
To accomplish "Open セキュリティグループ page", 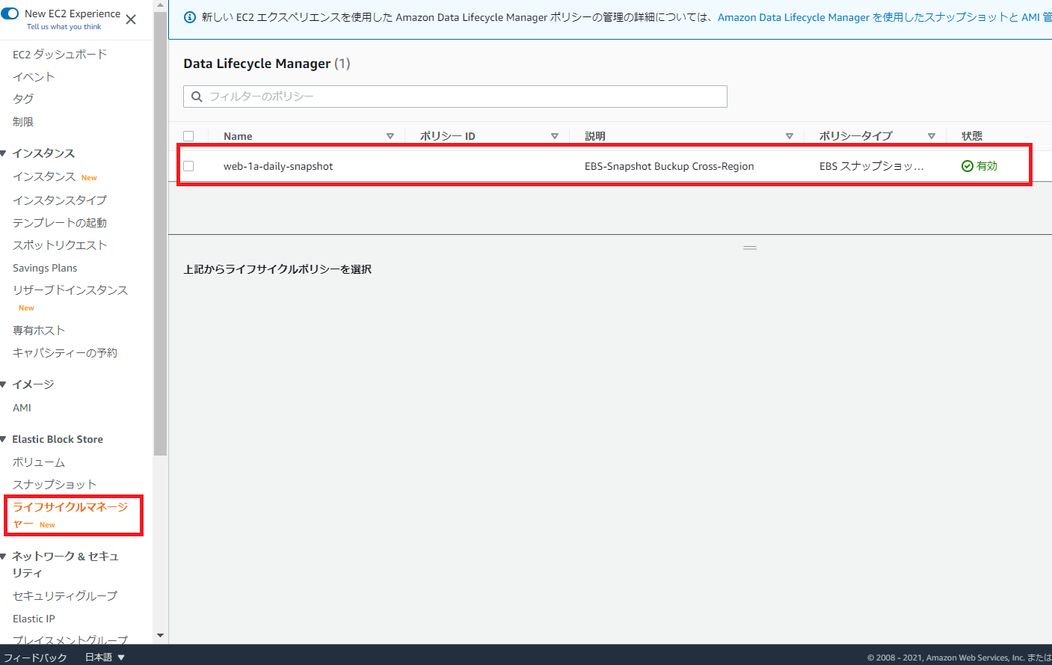I will click(65, 596).
